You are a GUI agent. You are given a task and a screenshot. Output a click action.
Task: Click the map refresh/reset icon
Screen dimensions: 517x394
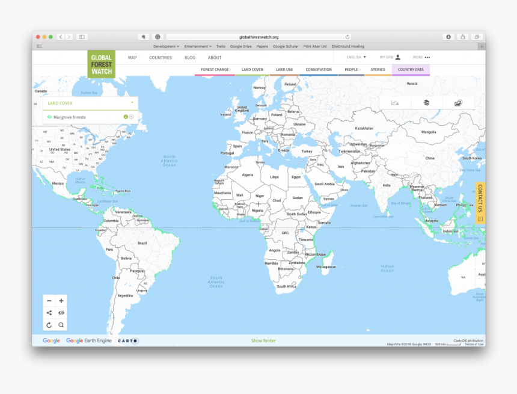49,325
